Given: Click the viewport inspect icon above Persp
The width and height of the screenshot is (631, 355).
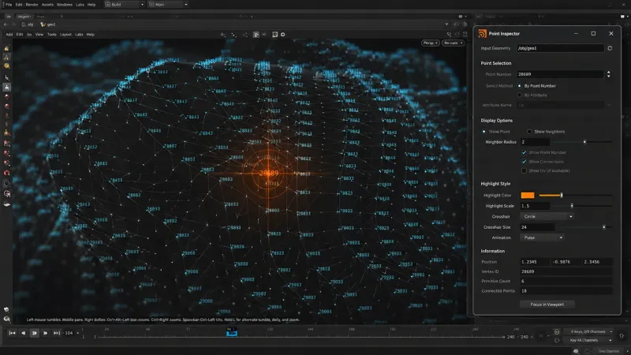Looking at the screenshot, I should (x=449, y=35).
